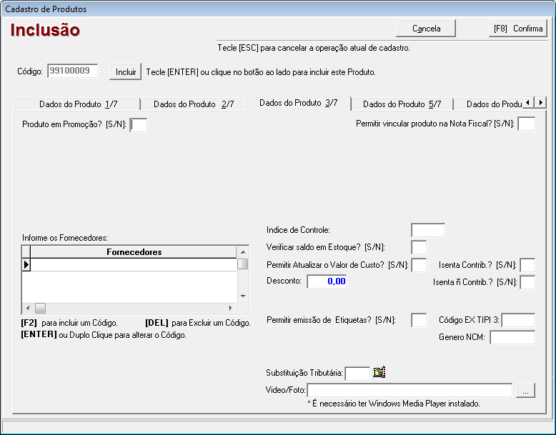Click the [F8] Confirma button
This screenshot has width=556, height=435.
517,29
